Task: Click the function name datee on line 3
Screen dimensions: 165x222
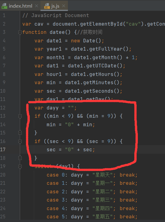Action: [57, 32]
